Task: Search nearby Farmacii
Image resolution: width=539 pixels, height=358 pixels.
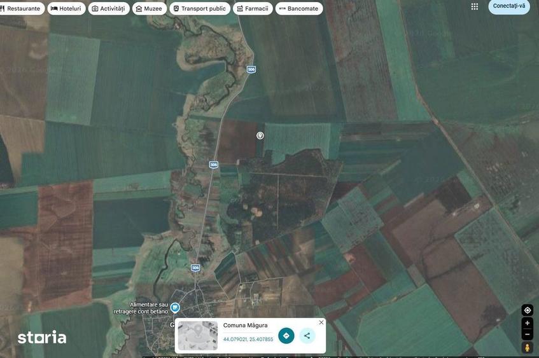Action: point(253,8)
